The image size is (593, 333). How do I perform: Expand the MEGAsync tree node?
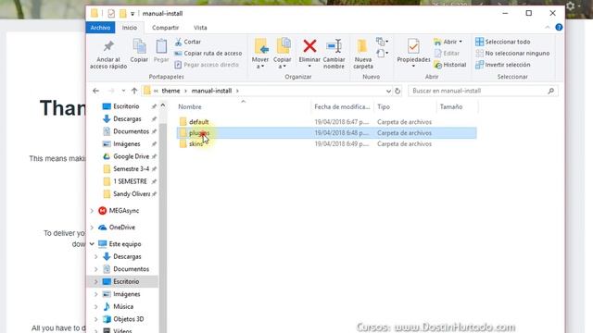(92, 211)
